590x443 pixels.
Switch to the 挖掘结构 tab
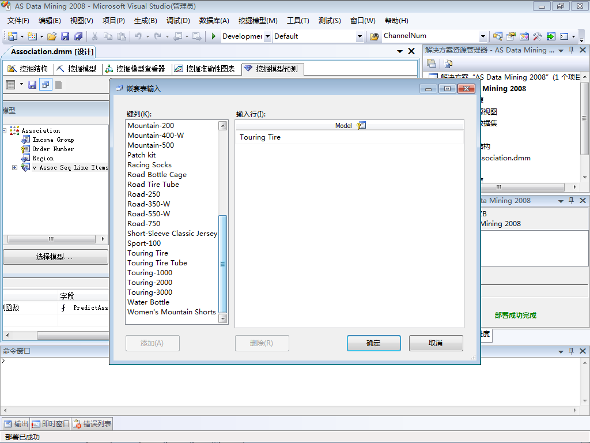pyautogui.click(x=28, y=69)
